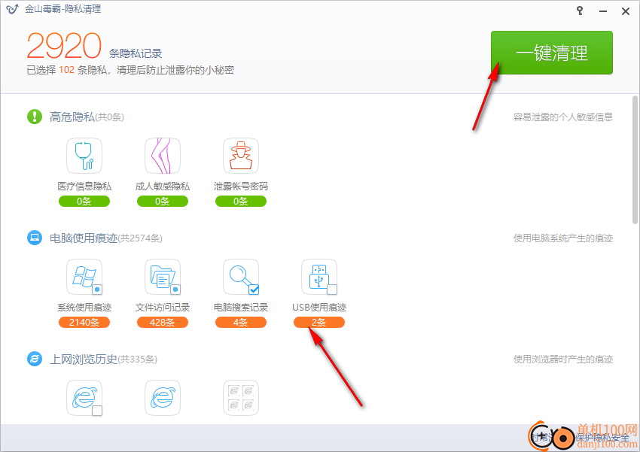This screenshot has width=640, height=452.
Task: Click the 使用电脑系统产生的痕迹 description text
Action: pyautogui.click(x=563, y=238)
